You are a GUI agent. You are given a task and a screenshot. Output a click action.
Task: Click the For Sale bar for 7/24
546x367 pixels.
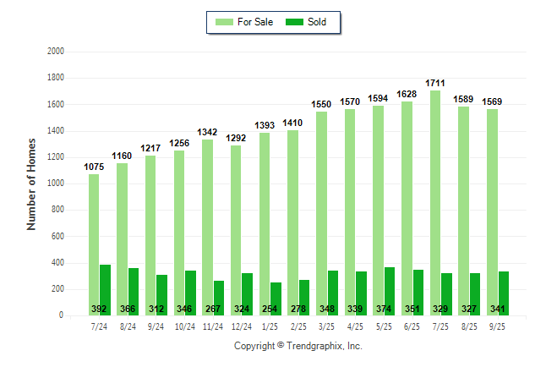pyautogui.click(x=94, y=245)
